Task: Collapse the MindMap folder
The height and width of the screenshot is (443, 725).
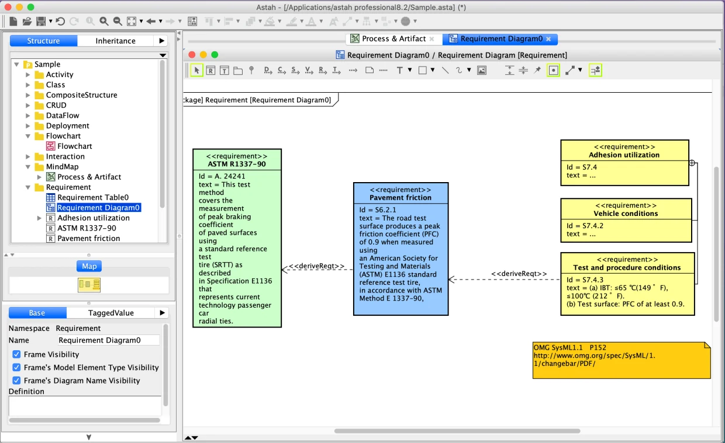Action: click(27, 167)
